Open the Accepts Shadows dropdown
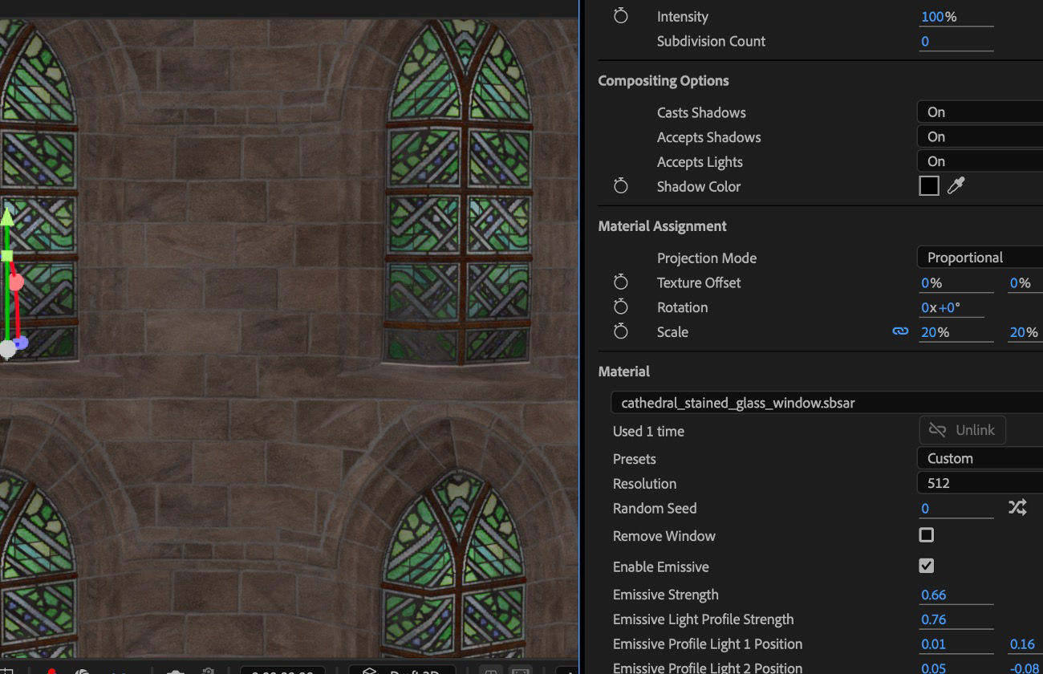The height and width of the screenshot is (674, 1043). [x=980, y=137]
